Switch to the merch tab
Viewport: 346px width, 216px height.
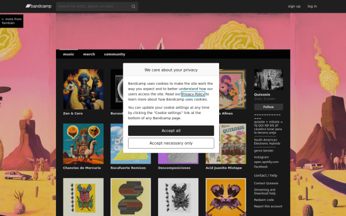point(89,54)
